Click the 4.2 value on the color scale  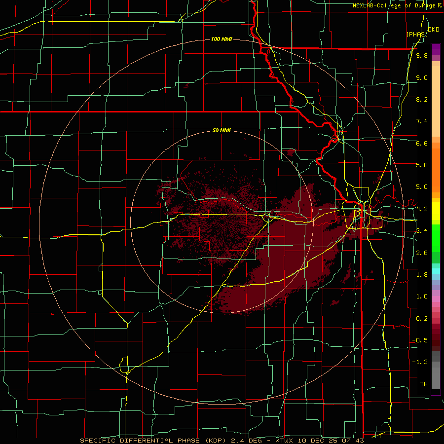422,209
